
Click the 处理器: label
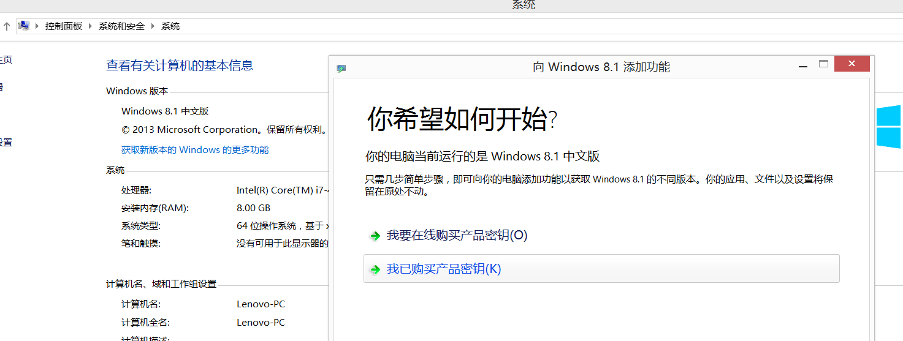pos(136,190)
